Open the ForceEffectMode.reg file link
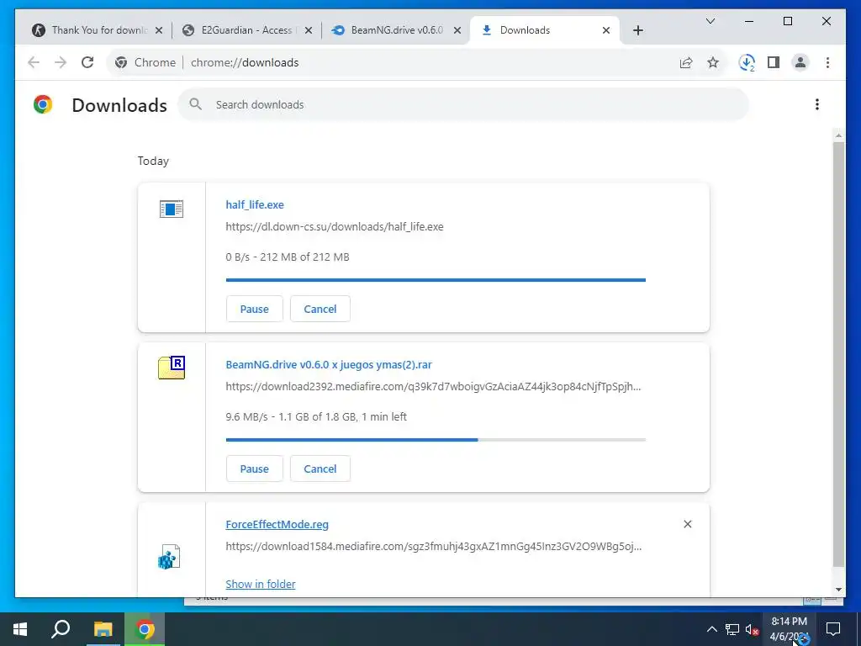 277,524
